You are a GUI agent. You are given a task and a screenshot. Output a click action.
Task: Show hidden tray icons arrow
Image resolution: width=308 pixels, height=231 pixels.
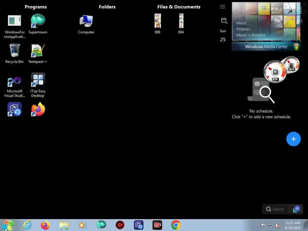pyautogui.click(x=256, y=225)
